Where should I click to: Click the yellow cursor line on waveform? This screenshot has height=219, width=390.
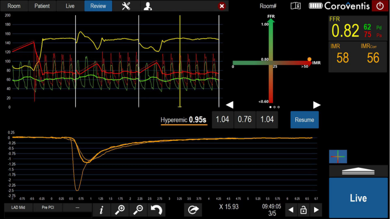coord(180,61)
